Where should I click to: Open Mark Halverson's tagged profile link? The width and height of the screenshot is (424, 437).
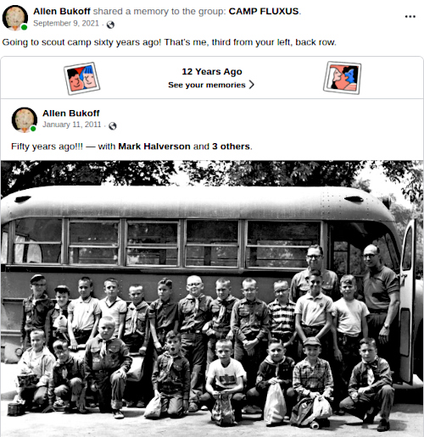(154, 147)
